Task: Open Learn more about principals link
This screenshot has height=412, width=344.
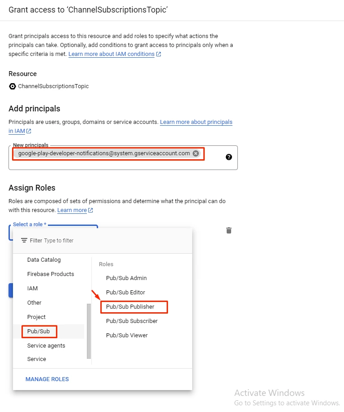Action: click(196, 122)
